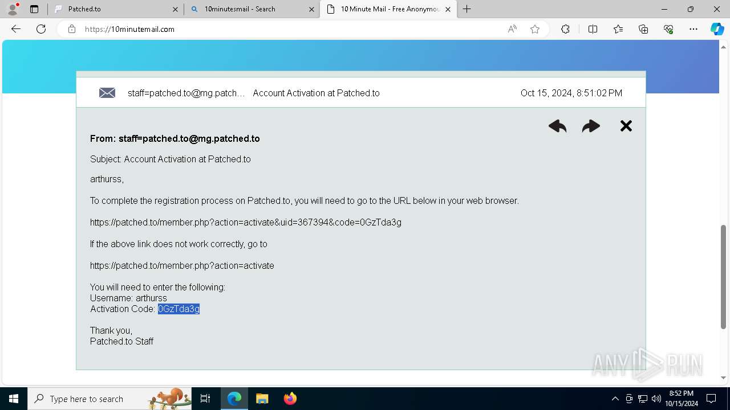Forward the activation email

click(591, 126)
